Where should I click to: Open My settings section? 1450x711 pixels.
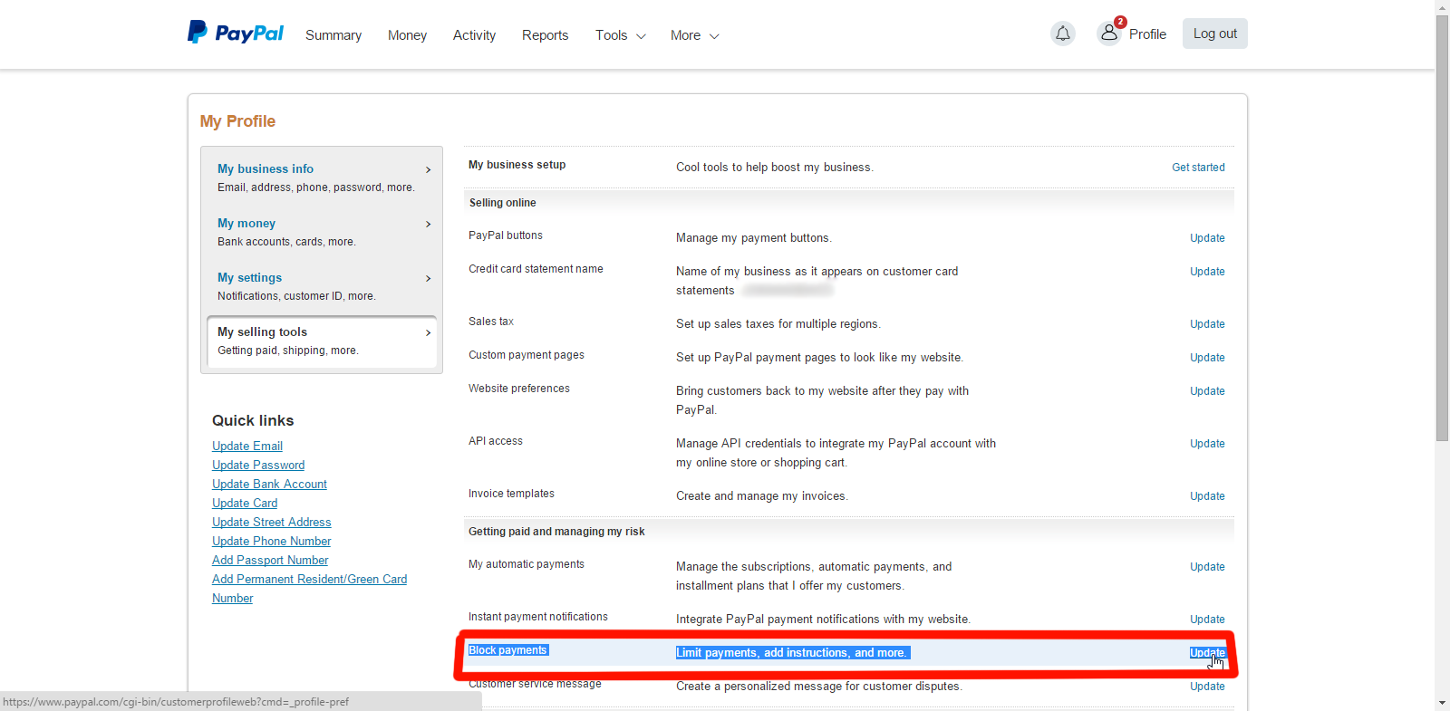(322, 286)
